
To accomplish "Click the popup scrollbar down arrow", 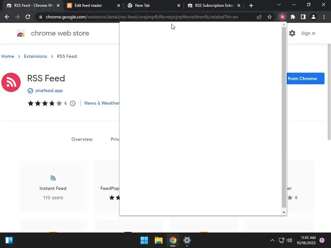I will [284, 212].
